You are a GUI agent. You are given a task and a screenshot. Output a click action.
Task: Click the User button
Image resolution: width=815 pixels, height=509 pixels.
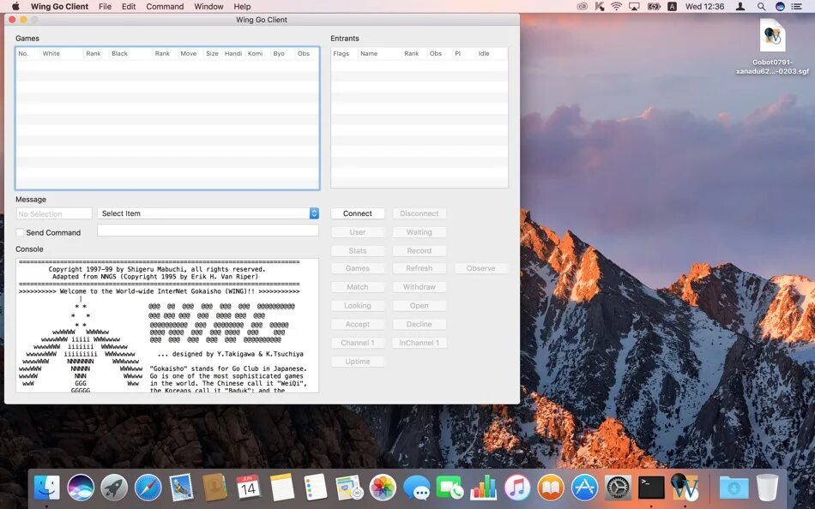coord(358,232)
